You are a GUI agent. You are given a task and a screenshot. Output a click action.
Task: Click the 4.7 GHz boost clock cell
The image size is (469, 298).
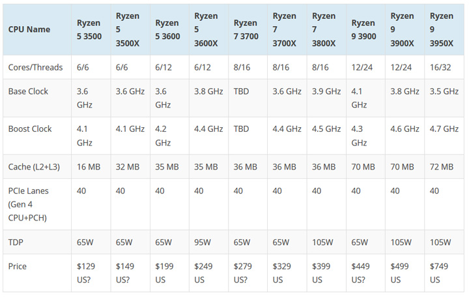(x=444, y=136)
